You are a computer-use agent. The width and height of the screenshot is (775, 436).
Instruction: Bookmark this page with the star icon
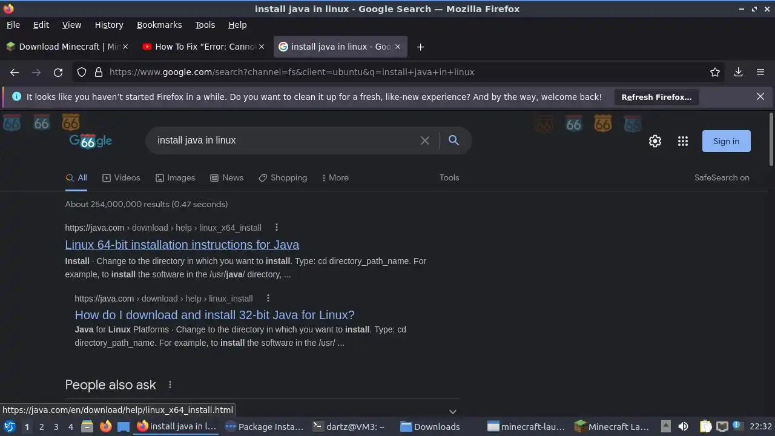click(715, 72)
